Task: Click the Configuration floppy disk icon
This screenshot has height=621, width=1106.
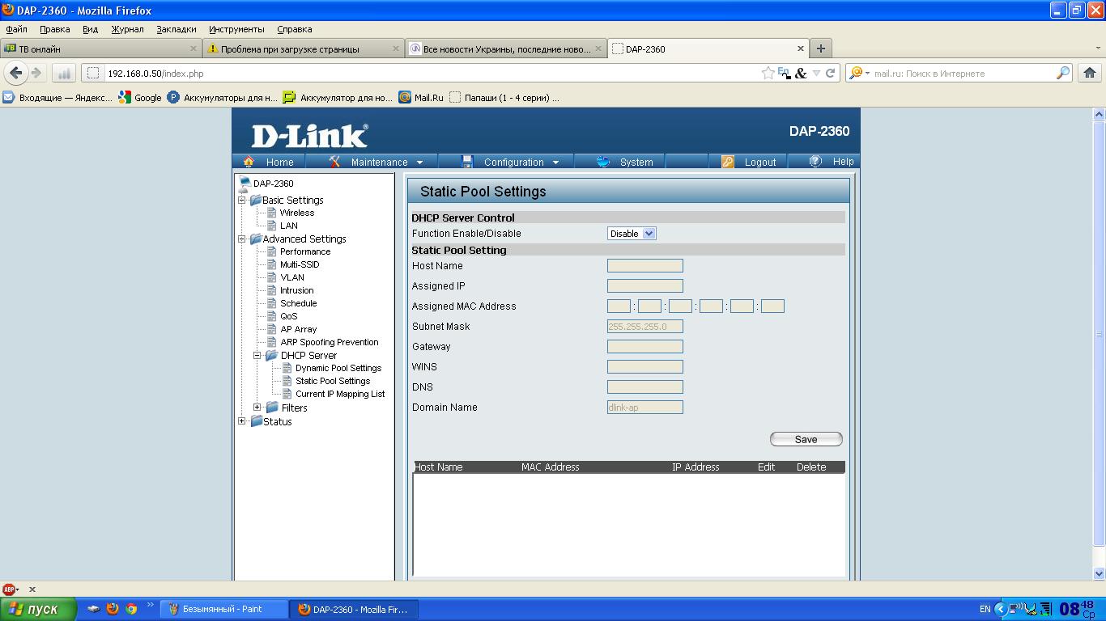Action: (466, 162)
